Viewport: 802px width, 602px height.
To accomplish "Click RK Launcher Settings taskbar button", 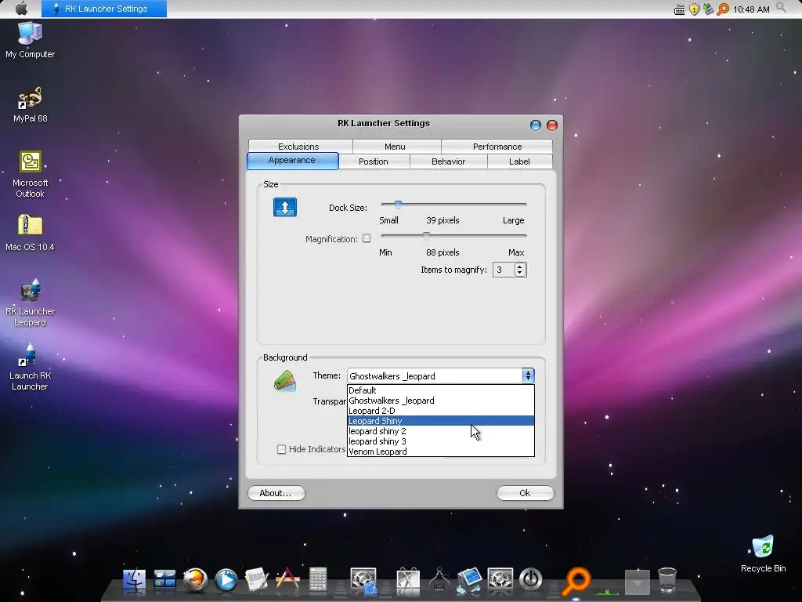I will tap(104, 9).
